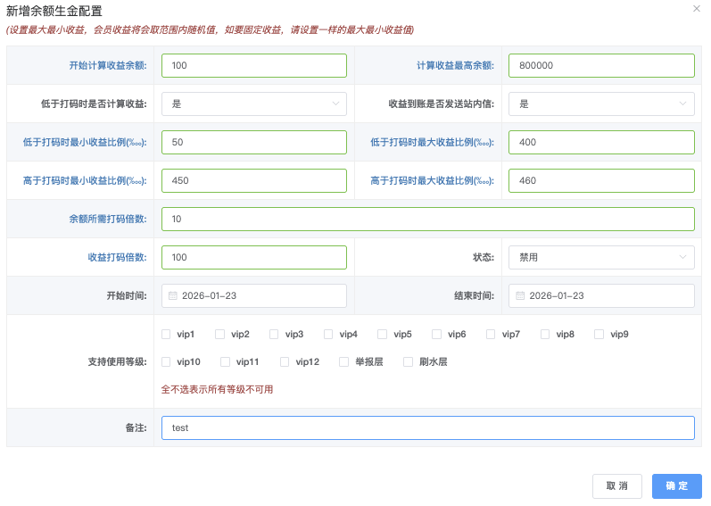Click the calendar icon in 结束时间 field
The height and width of the screenshot is (506, 711).
coord(521,295)
